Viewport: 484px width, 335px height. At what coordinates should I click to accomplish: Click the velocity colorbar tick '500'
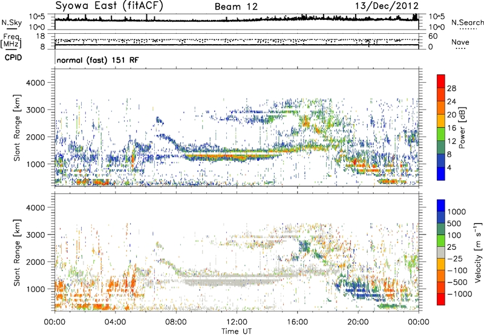(454, 223)
